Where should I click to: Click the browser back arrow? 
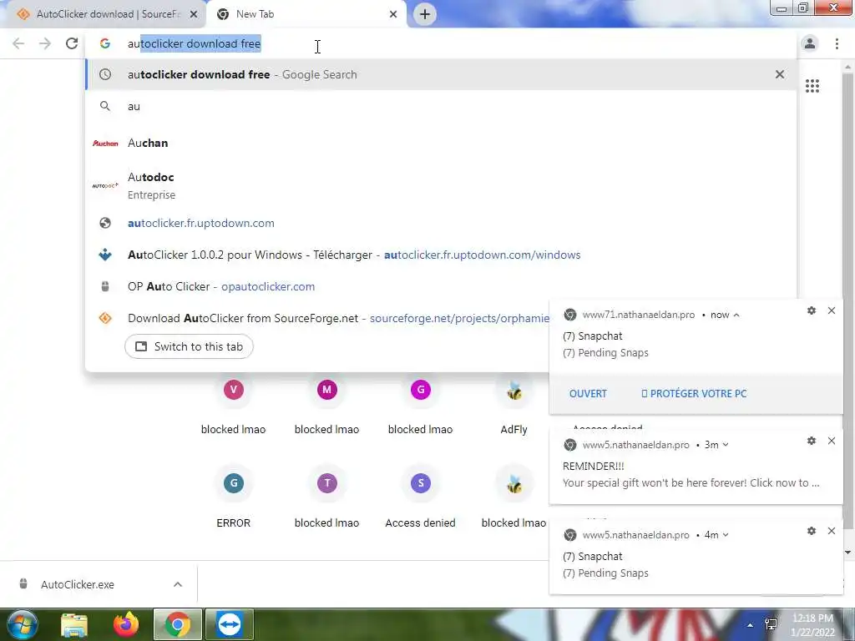[18, 43]
